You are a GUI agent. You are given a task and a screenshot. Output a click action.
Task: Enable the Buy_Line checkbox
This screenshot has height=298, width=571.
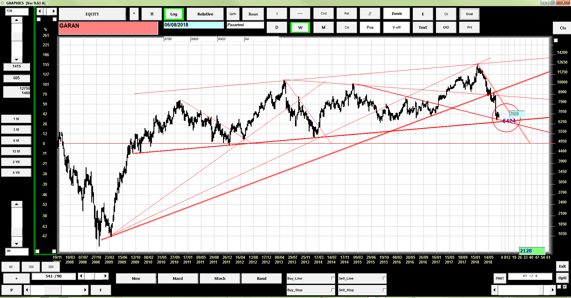tap(333, 278)
